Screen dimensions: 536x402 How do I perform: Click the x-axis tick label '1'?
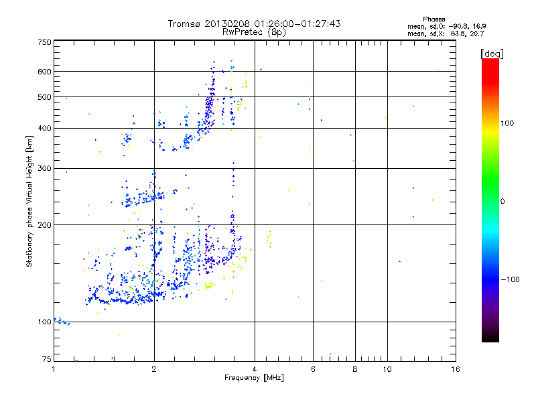54,369
